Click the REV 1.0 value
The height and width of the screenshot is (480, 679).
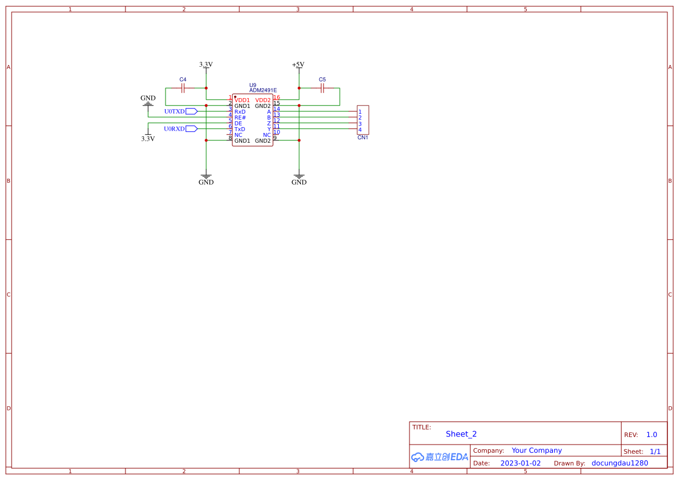tap(651, 434)
